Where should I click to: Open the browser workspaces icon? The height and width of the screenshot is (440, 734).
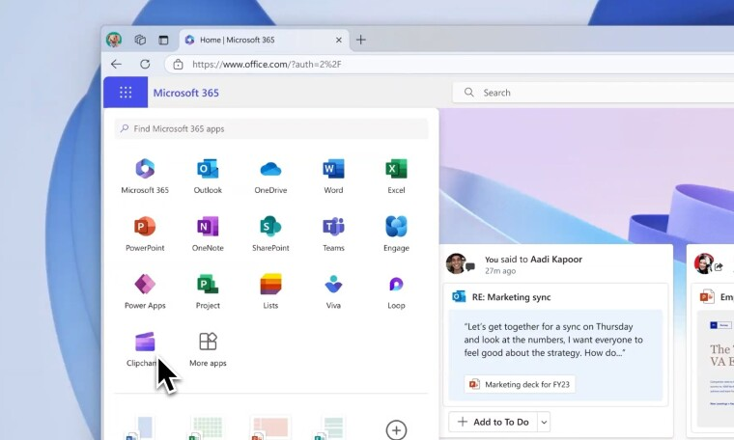pyautogui.click(x=140, y=40)
